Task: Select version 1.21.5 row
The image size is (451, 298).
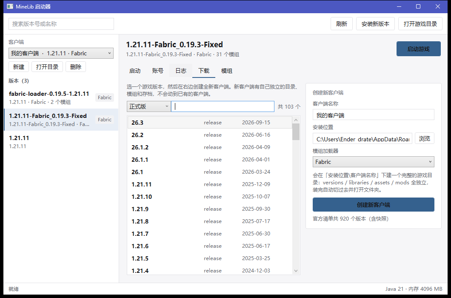Action: pyautogui.click(x=210, y=259)
